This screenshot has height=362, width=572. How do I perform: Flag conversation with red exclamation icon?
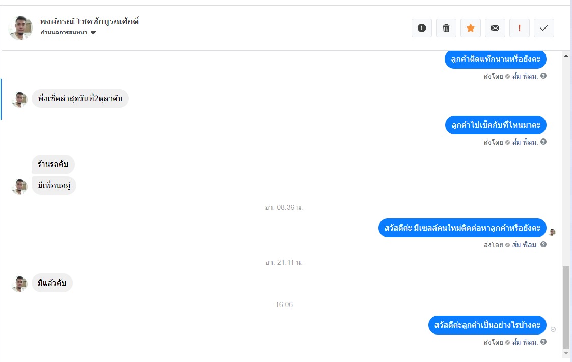coord(520,28)
